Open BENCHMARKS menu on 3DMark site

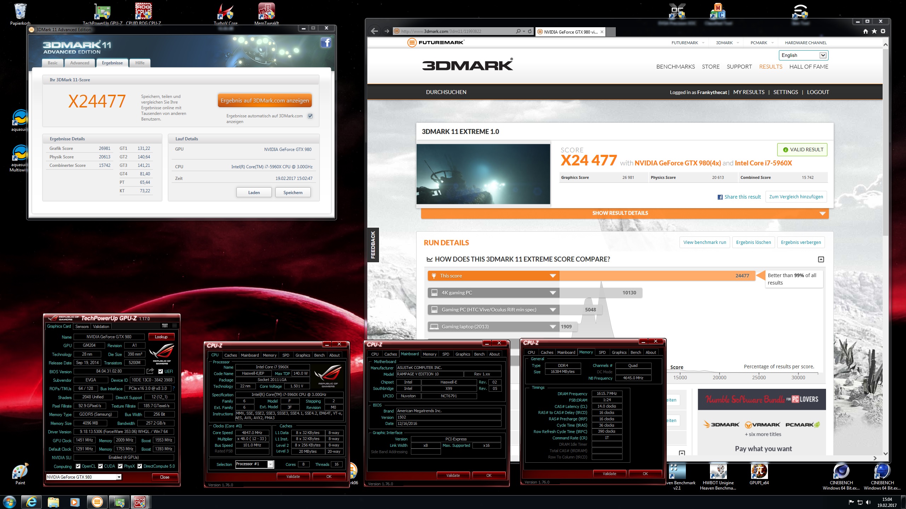coord(675,66)
